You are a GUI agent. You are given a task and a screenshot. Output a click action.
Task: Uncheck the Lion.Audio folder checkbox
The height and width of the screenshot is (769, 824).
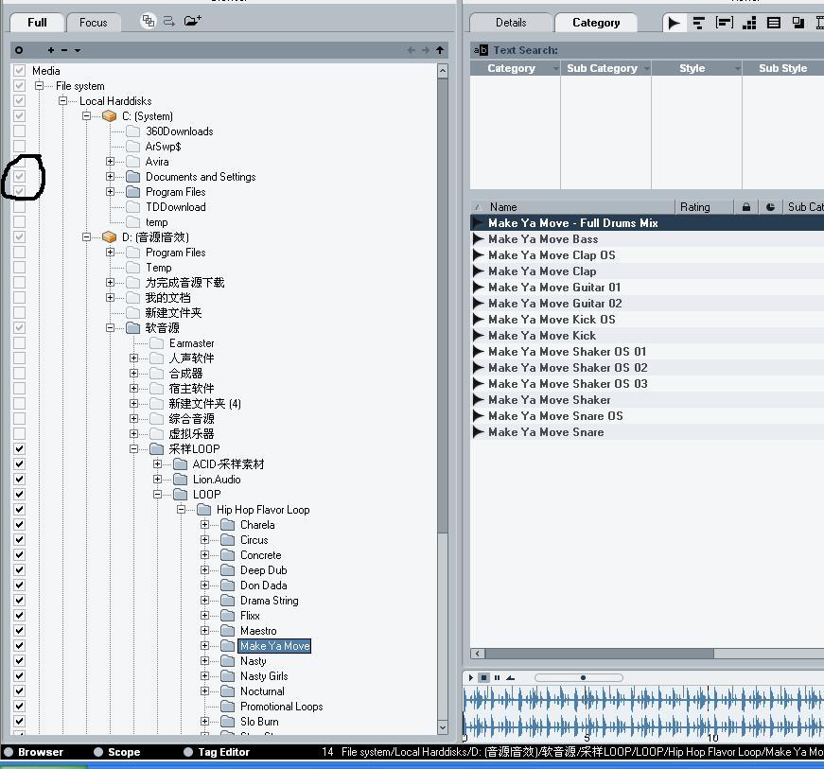click(x=20, y=479)
